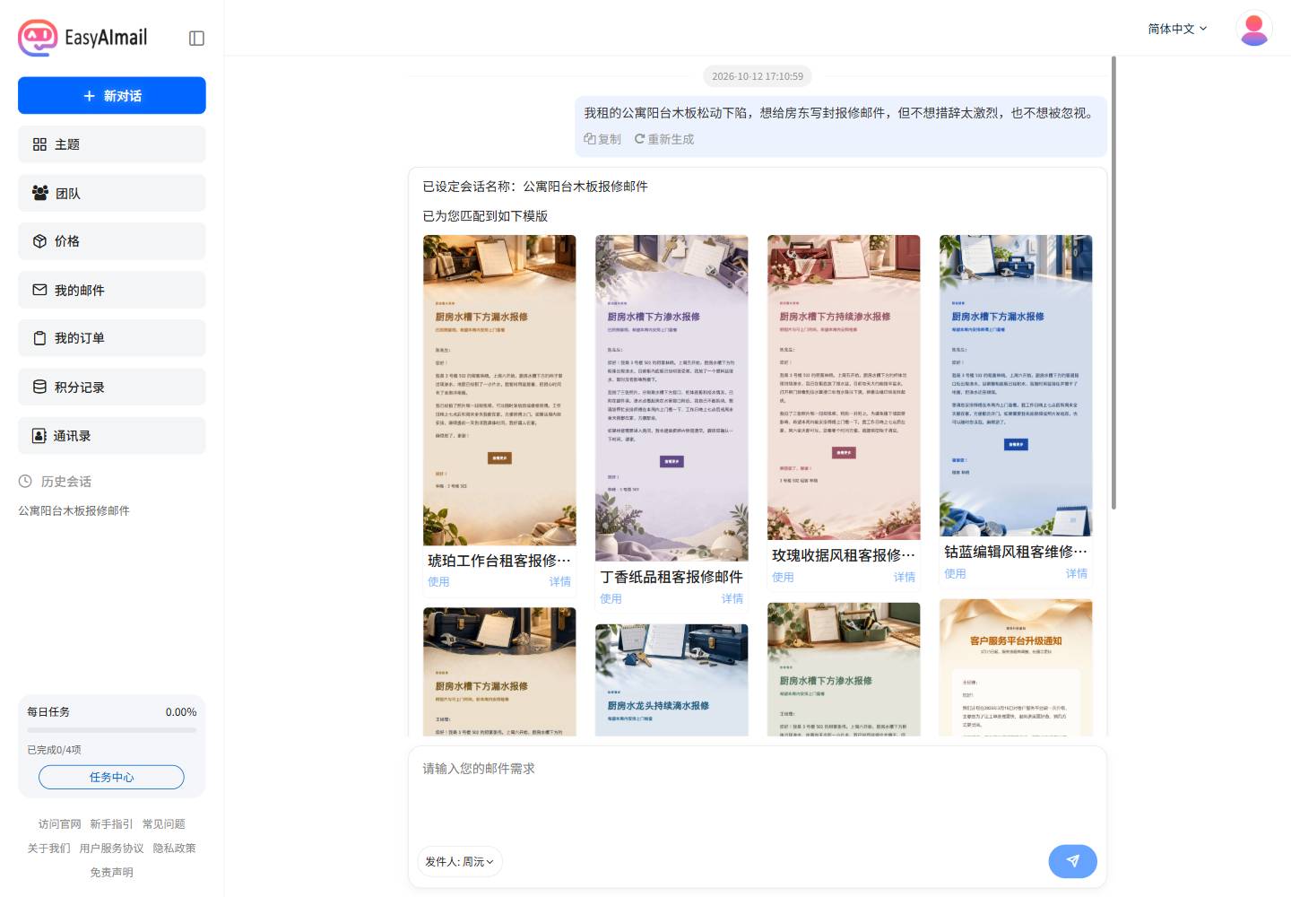The image size is (1291, 897).
Task: Click the 通讯录 contacts icon
Action: 39,435
